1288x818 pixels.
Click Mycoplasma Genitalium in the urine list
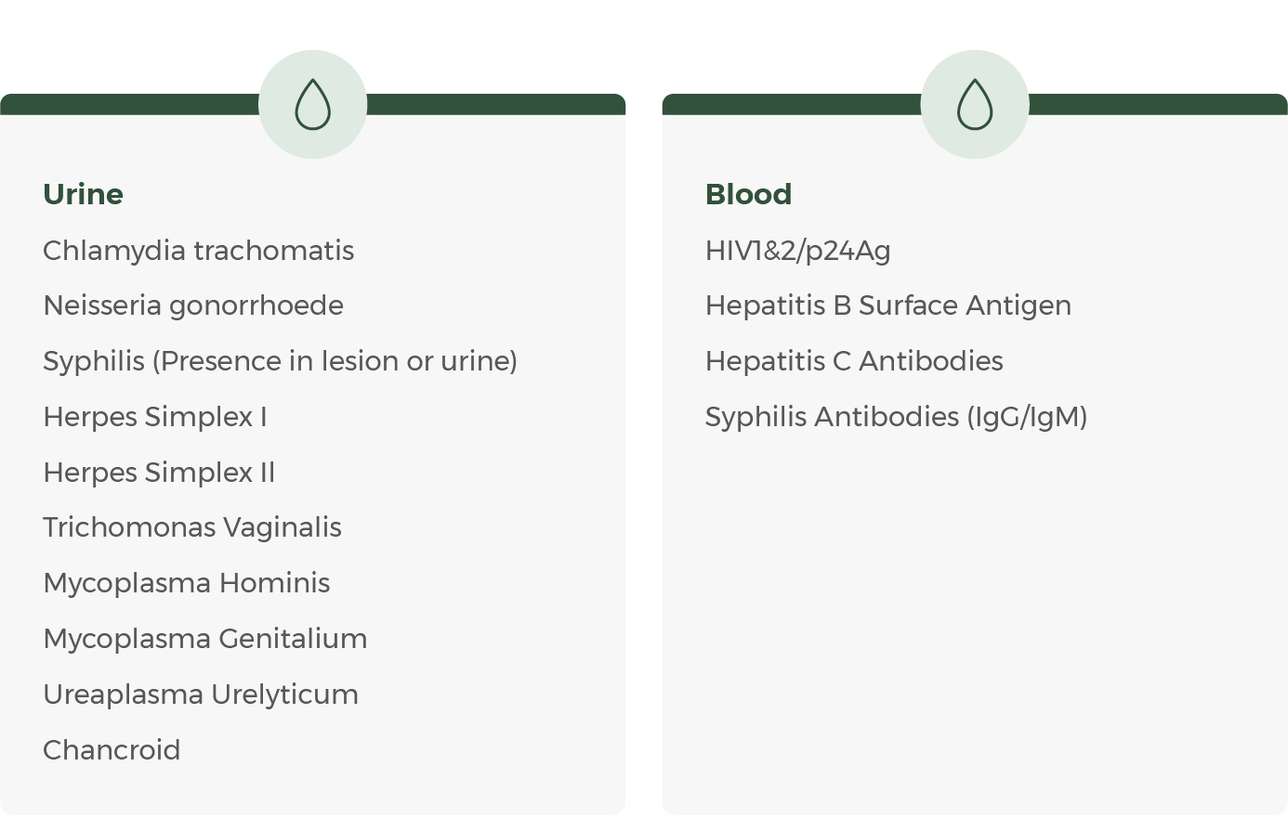204,639
